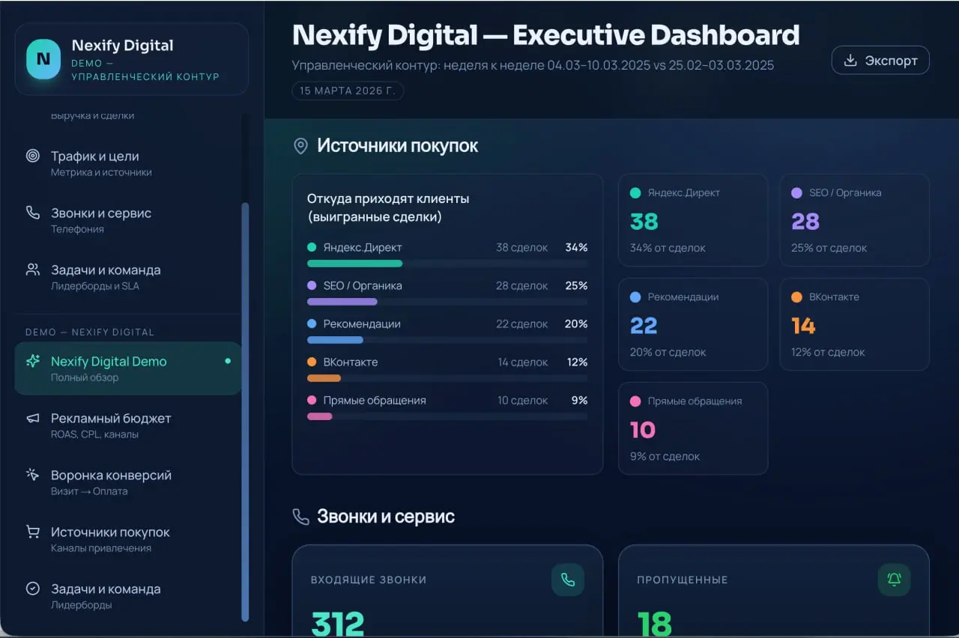Viewport: 959px width, 638px height.
Task: Click the location pin icon by Источники покупок heading
Action: click(300, 145)
